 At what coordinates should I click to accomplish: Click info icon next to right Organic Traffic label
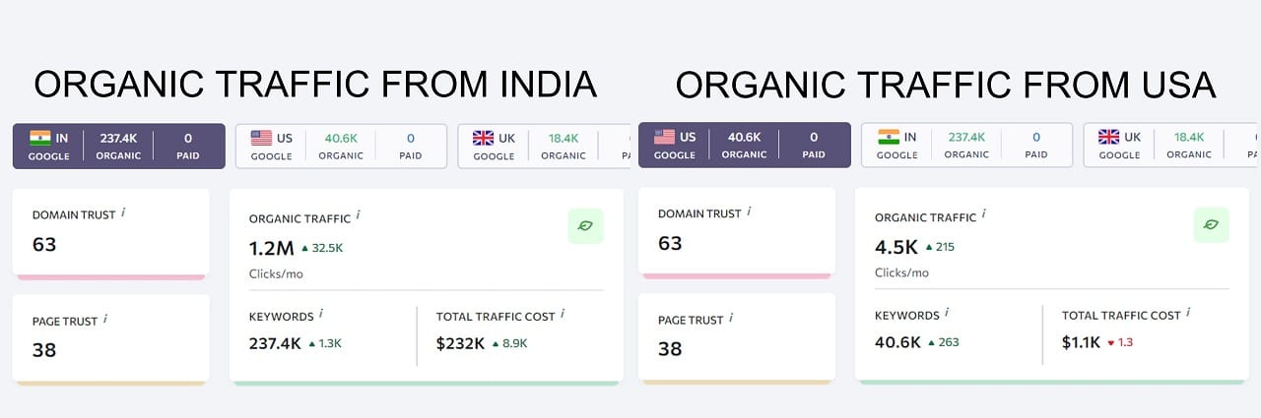click(x=984, y=215)
